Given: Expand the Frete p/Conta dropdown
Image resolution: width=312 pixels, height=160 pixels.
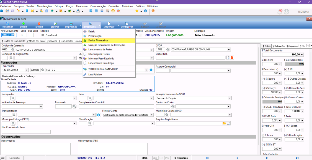Looking at the screenshot, I should (152, 115).
